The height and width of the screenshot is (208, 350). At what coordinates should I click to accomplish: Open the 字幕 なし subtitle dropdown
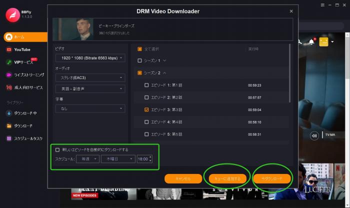pos(90,108)
